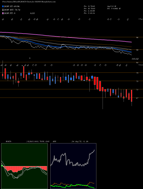Click the chart title mentioning MunafaSutra.com
Viewport: 143px width, 189px height.
tap(29, 2)
